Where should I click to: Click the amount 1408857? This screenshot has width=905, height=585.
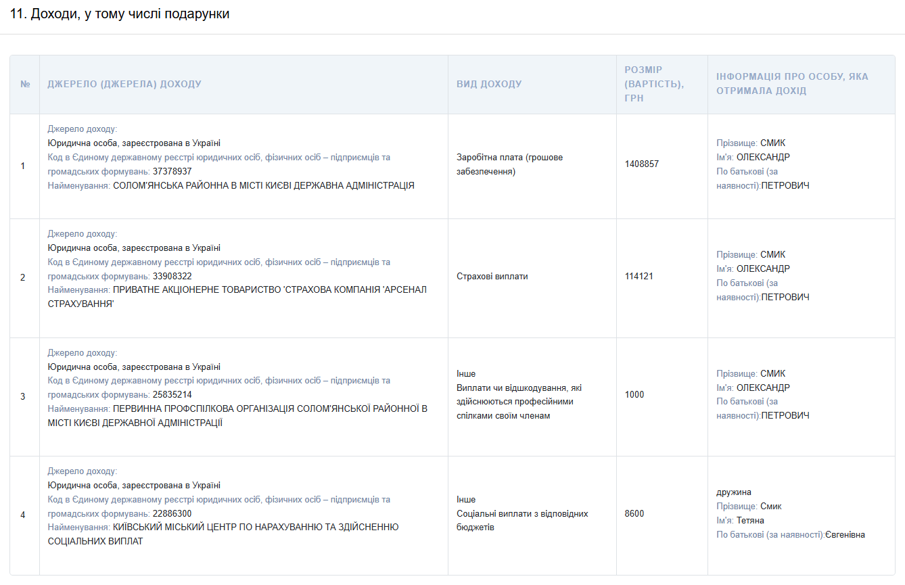[x=641, y=164]
